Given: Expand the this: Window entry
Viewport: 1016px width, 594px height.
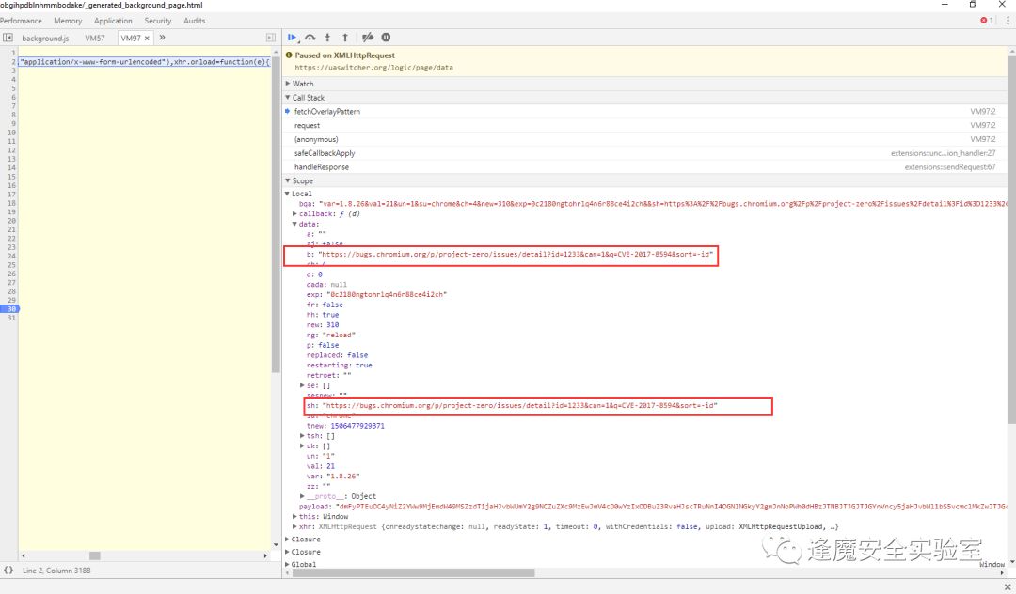Looking at the screenshot, I should [294, 516].
